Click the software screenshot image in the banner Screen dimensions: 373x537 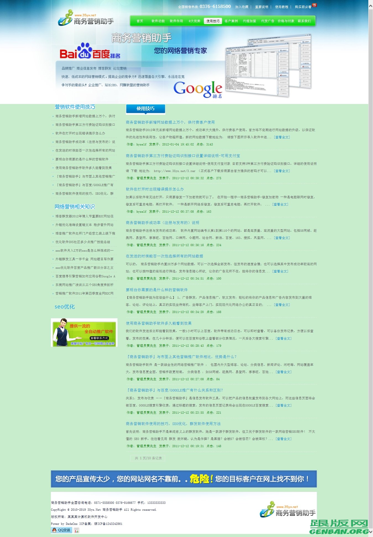(x=268, y=65)
